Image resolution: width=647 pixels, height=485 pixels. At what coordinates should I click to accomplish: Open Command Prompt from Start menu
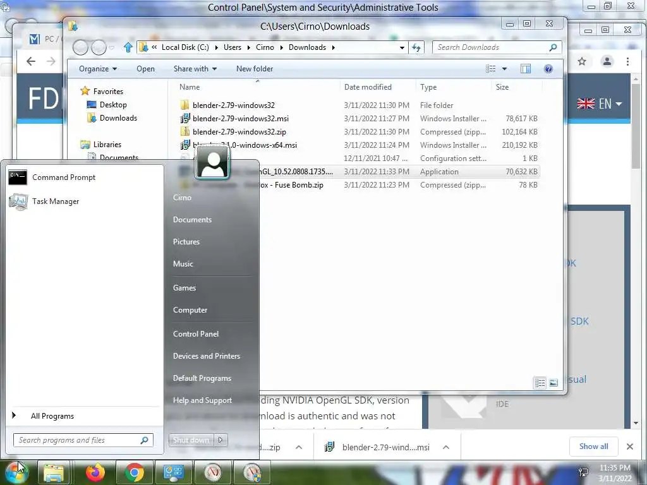(x=52, y=177)
